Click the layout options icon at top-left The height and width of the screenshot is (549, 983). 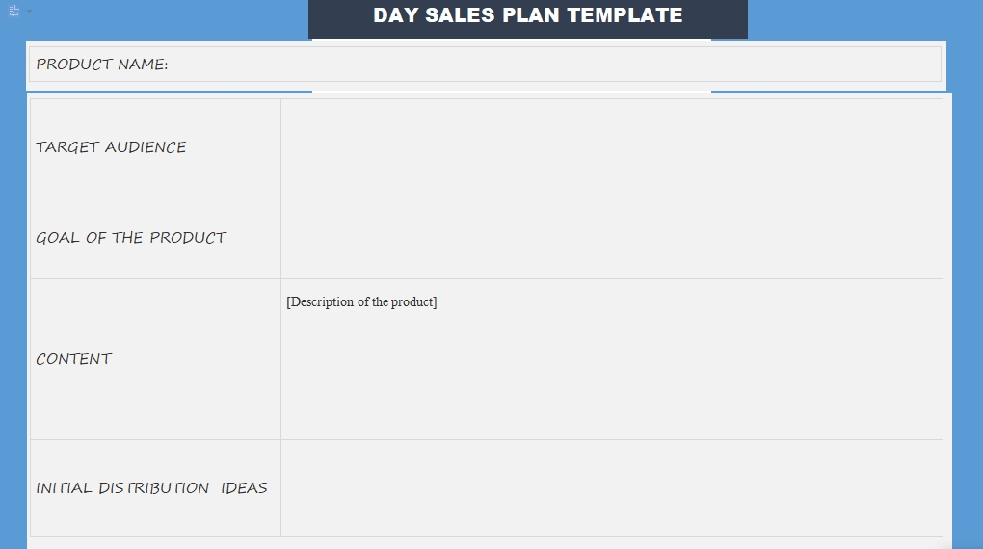click(14, 11)
